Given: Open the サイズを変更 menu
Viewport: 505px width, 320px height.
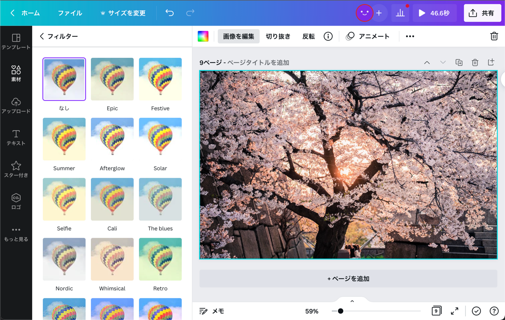Looking at the screenshot, I should tap(123, 13).
